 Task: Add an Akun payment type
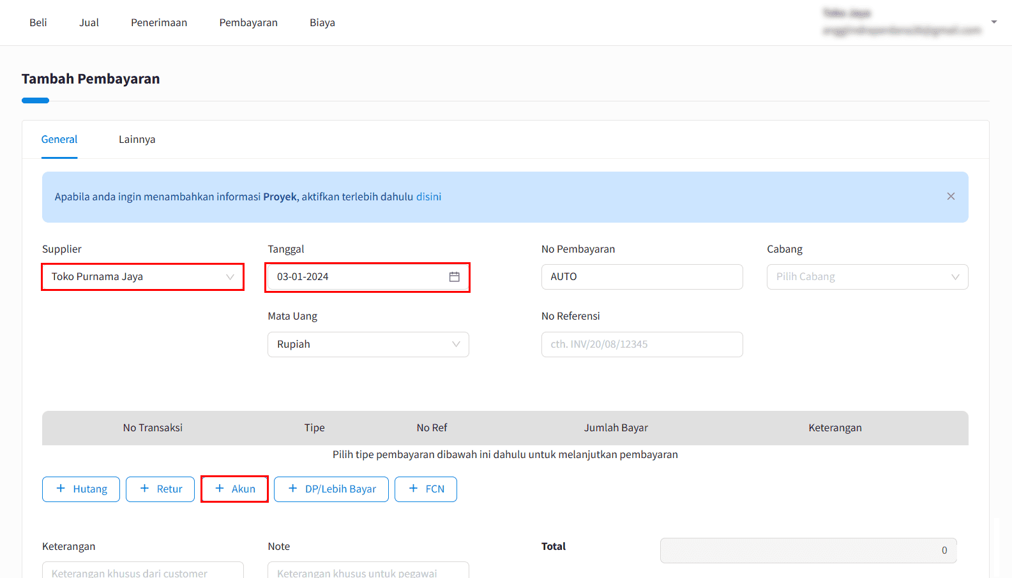(x=234, y=489)
